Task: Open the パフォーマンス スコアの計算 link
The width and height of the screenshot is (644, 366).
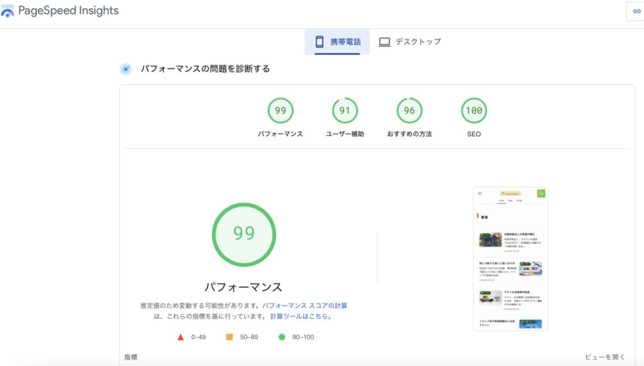Action: pos(304,306)
